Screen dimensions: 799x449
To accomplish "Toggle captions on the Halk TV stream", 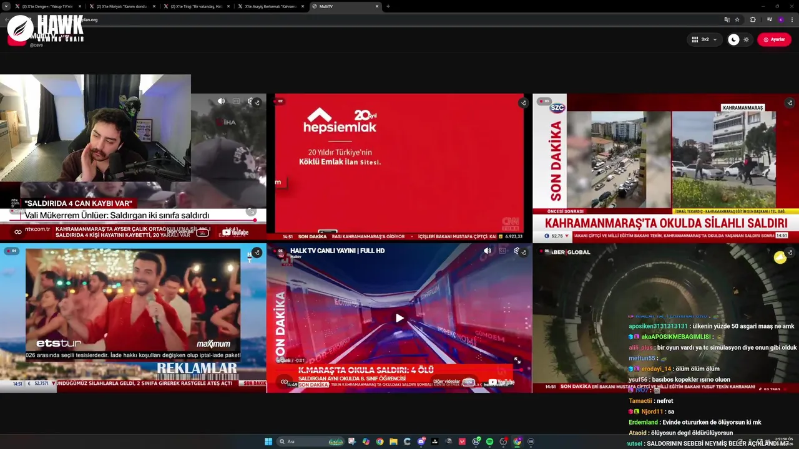I will pos(502,251).
